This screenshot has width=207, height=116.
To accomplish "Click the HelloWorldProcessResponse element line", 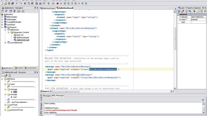I will click(73, 28).
